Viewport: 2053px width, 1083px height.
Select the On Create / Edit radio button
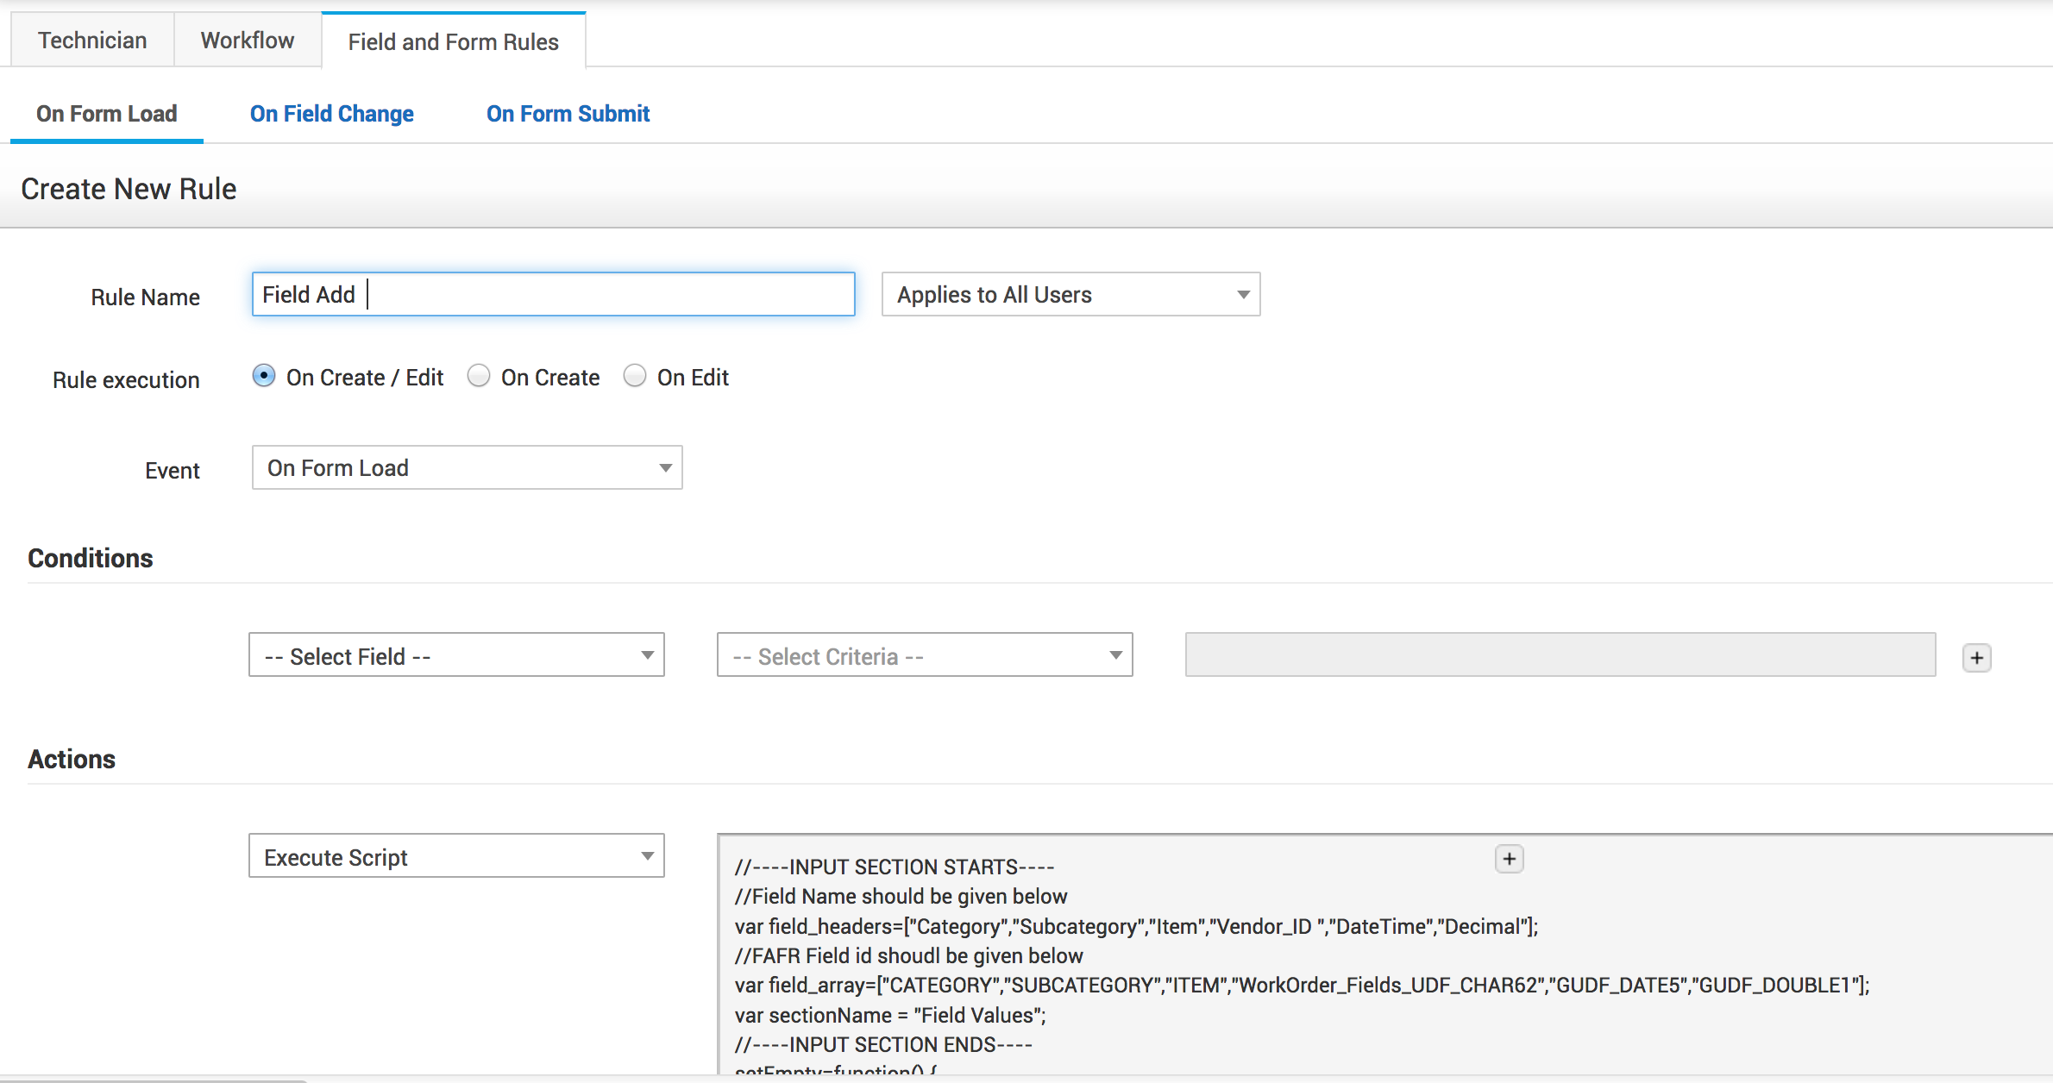(264, 377)
